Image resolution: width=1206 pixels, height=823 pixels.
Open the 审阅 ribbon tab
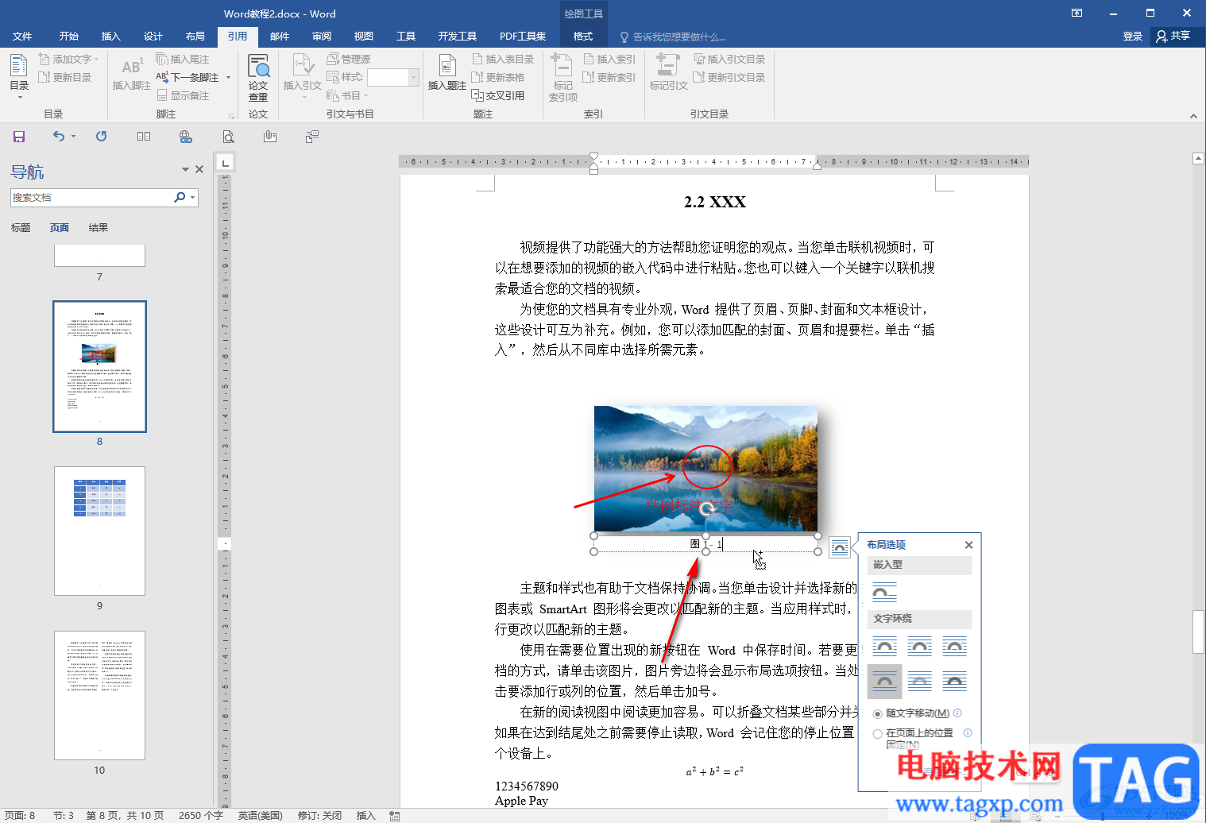[322, 37]
